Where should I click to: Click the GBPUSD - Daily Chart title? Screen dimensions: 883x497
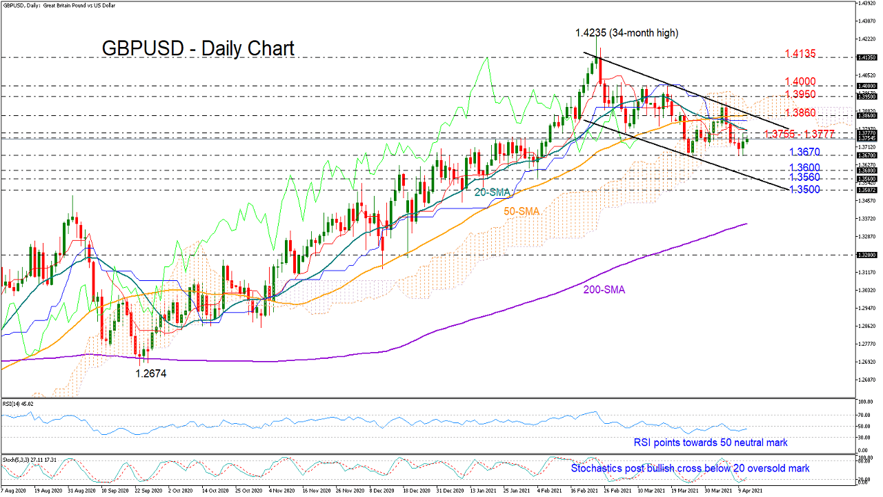[x=198, y=48]
